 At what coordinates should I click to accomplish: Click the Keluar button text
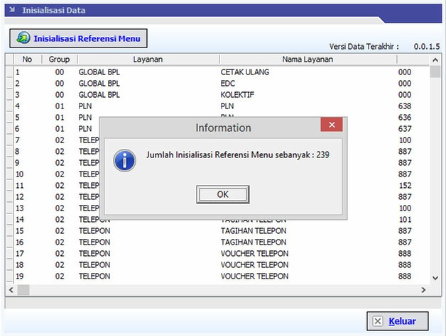click(x=403, y=321)
